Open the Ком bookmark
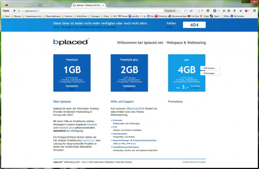259x169 pixels. pos(151,16)
